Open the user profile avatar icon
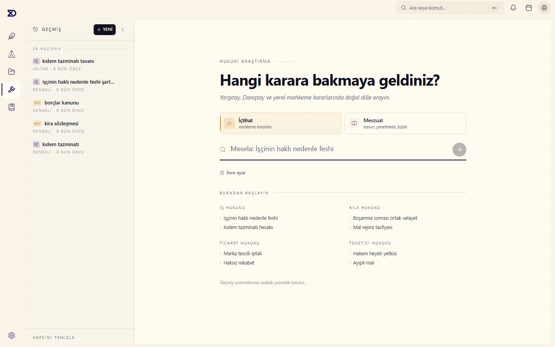The width and height of the screenshot is (555, 347). point(544,8)
